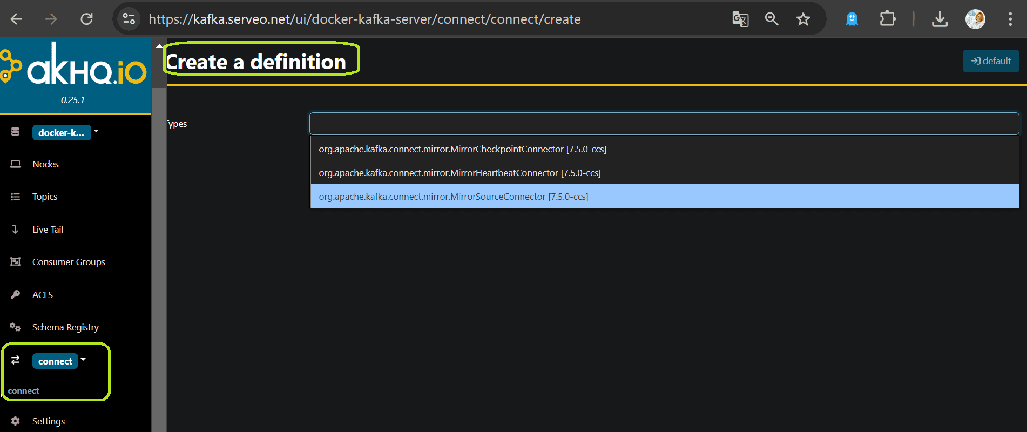Open Settings with the gear icon

tap(16, 421)
